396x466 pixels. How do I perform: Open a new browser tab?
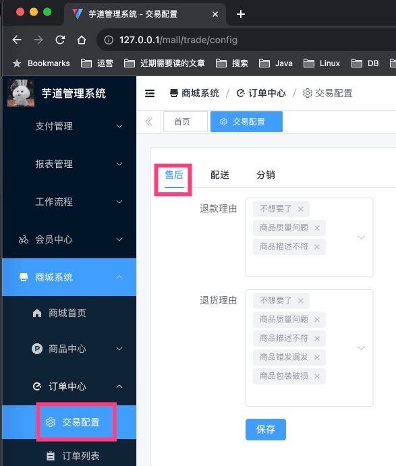(241, 14)
